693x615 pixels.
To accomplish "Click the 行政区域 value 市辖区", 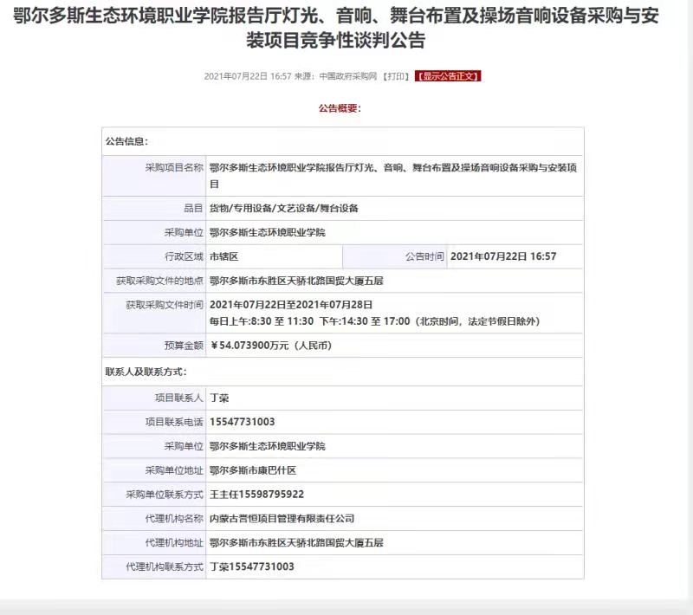I will (x=223, y=257).
